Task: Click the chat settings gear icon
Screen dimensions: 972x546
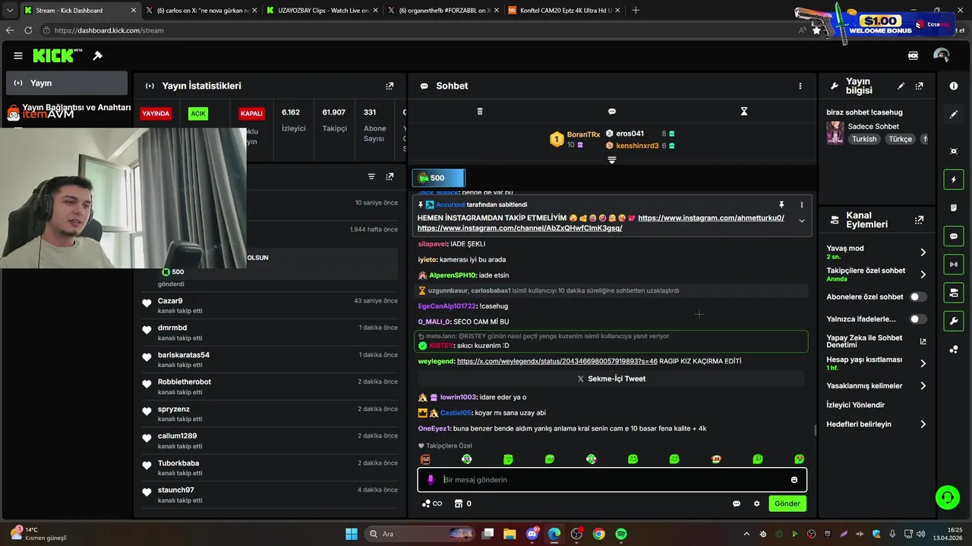Action: [x=756, y=504]
